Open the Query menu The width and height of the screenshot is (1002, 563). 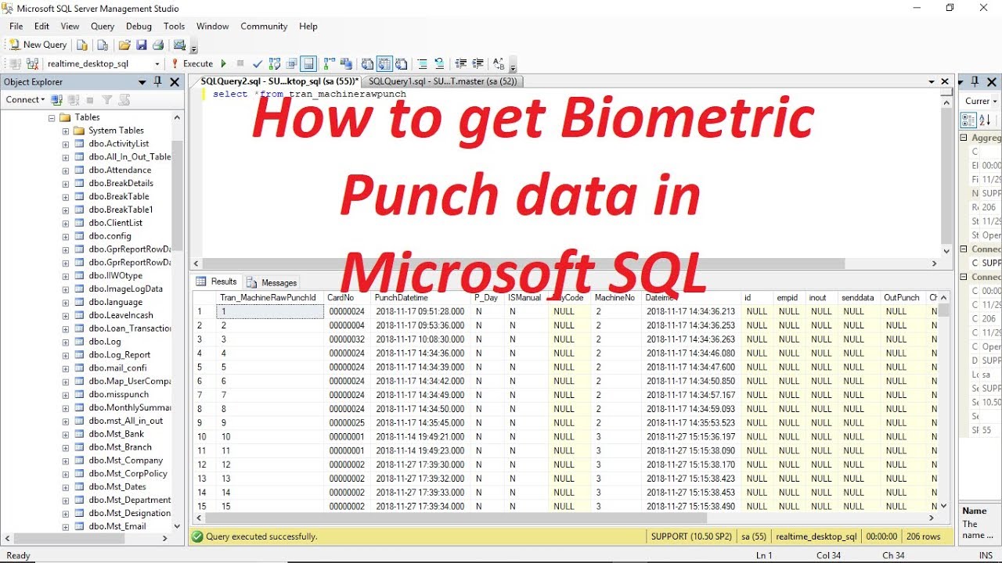103,26
